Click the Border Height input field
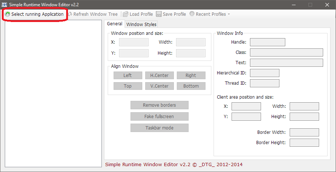This screenshot has width=336, height=172. (304, 143)
